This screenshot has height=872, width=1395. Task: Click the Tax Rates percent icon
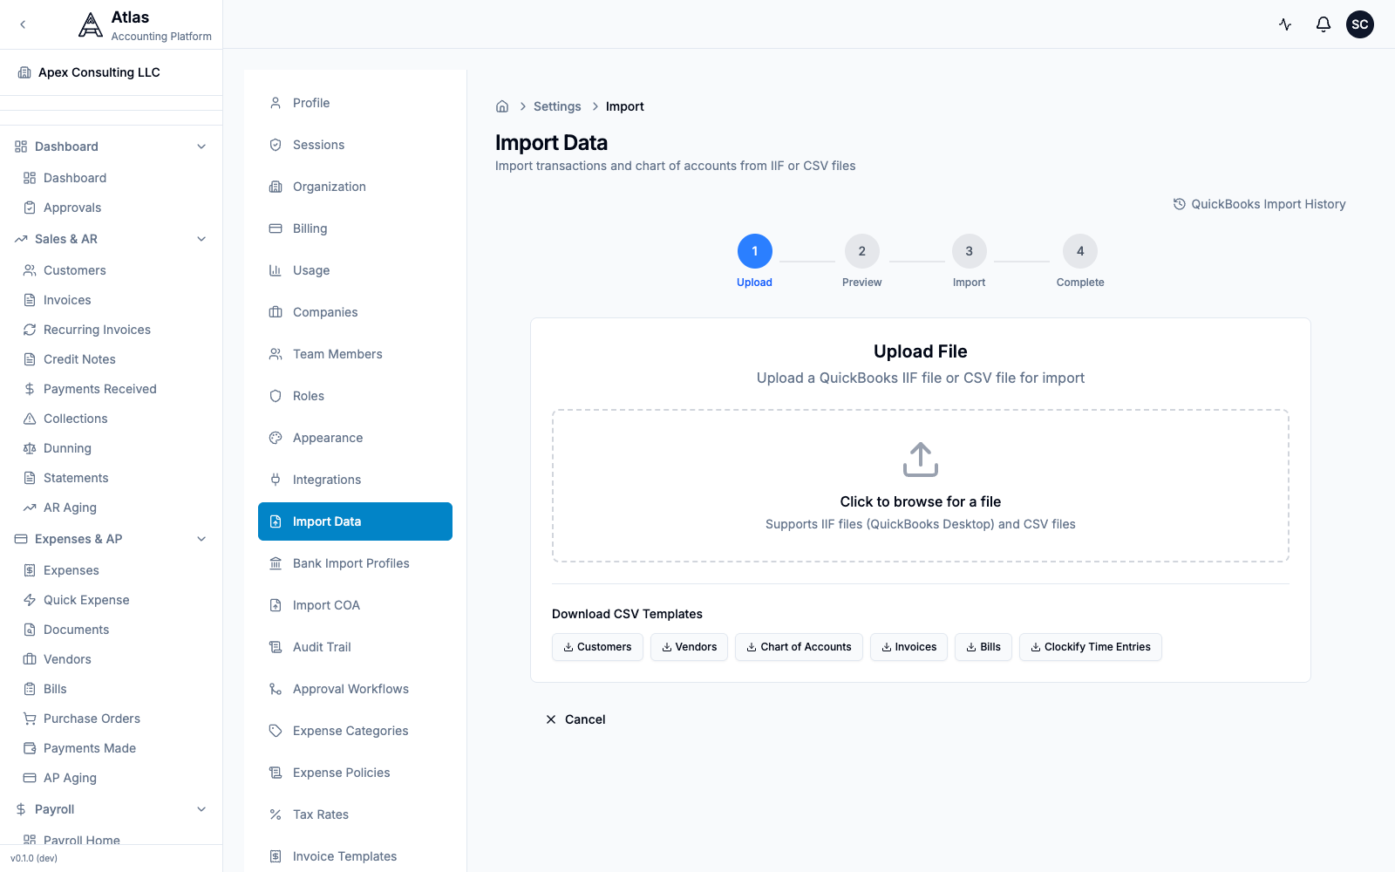(276, 814)
